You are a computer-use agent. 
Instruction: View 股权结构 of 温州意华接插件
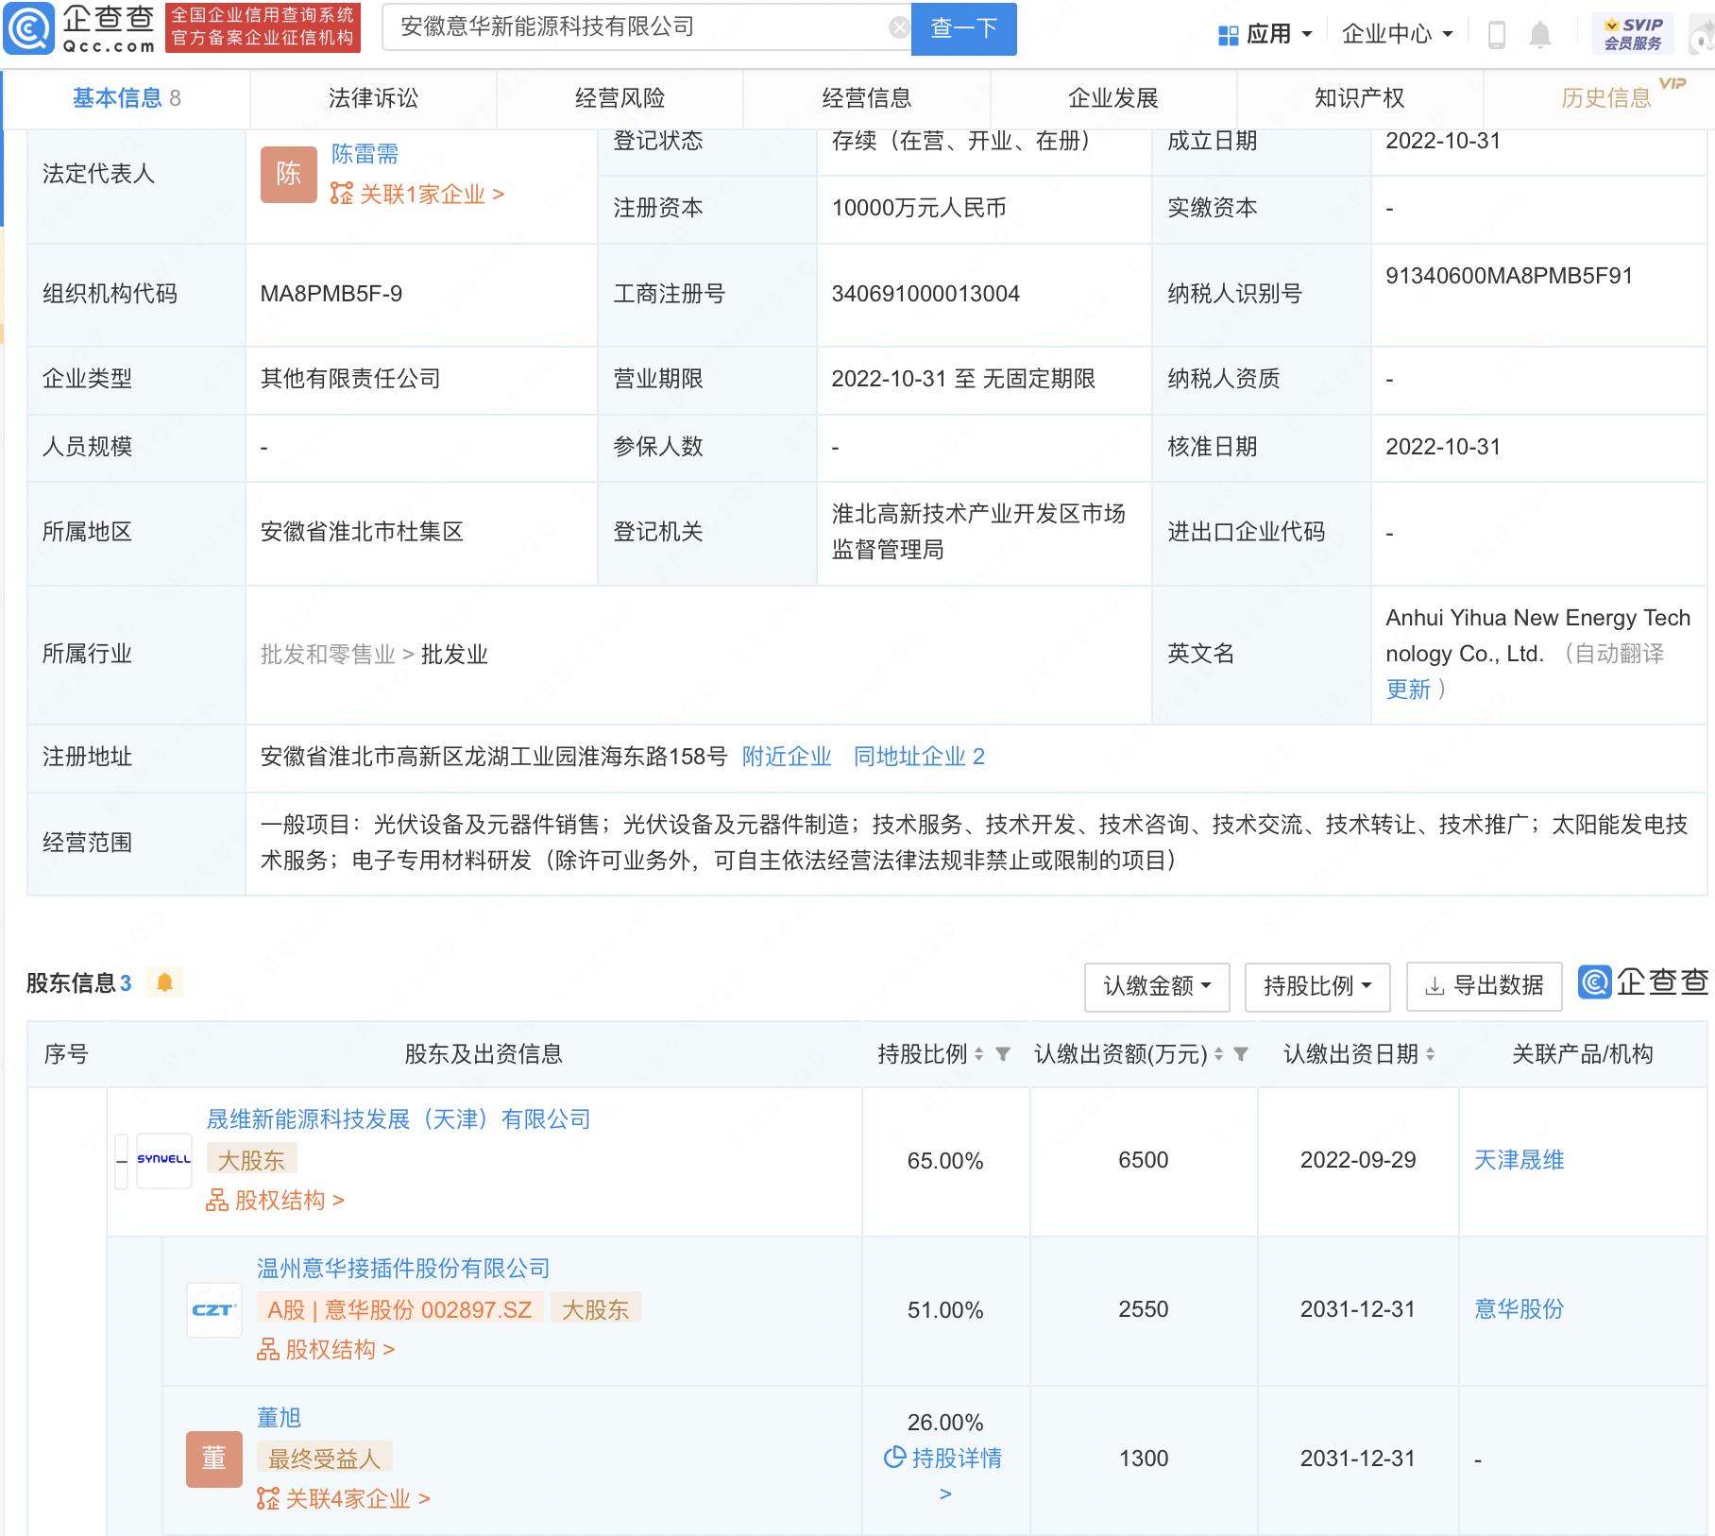(x=326, y=1350)
